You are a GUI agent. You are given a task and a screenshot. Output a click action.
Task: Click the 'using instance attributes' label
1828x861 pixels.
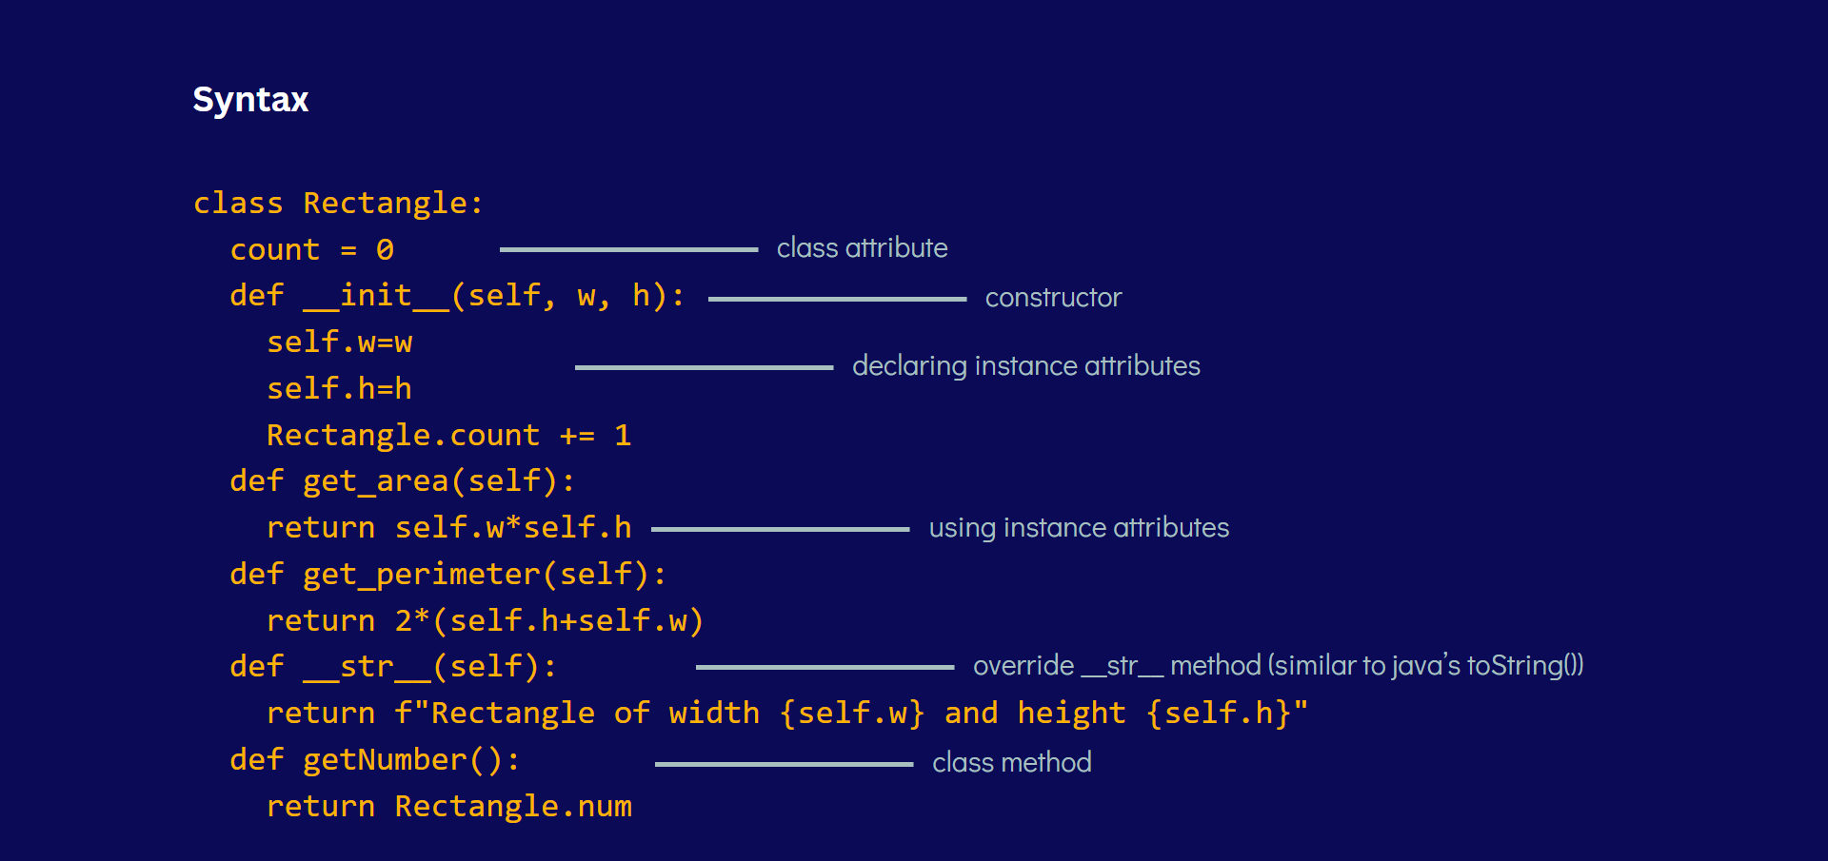tap(1079, 528)
